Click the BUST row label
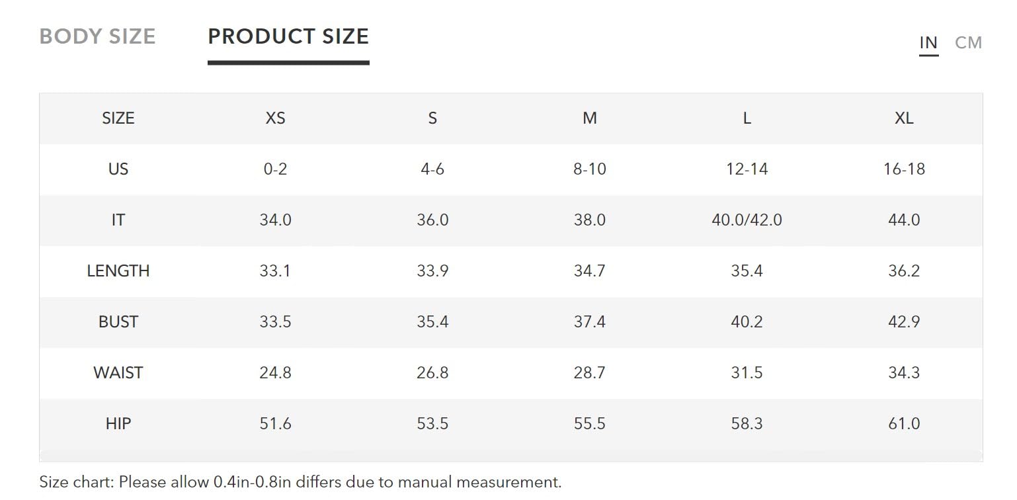 pos(118,321)
